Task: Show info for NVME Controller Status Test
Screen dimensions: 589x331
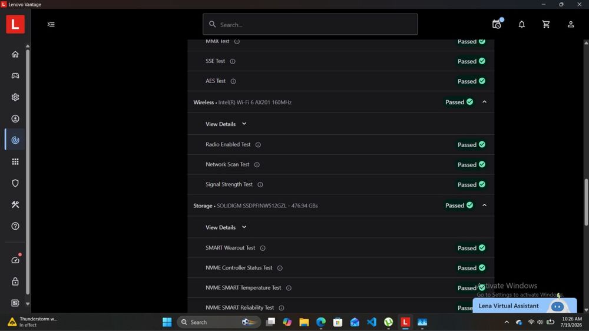Action: 280,268
